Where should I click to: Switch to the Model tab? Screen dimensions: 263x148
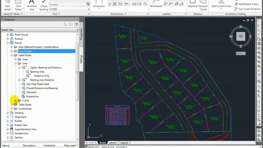coord(102,143)
